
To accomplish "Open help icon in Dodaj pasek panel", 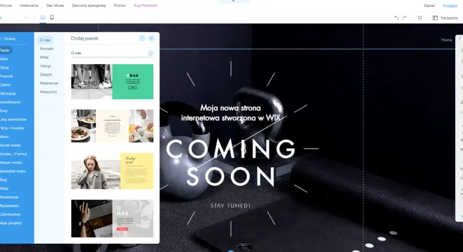I will 142,38.
